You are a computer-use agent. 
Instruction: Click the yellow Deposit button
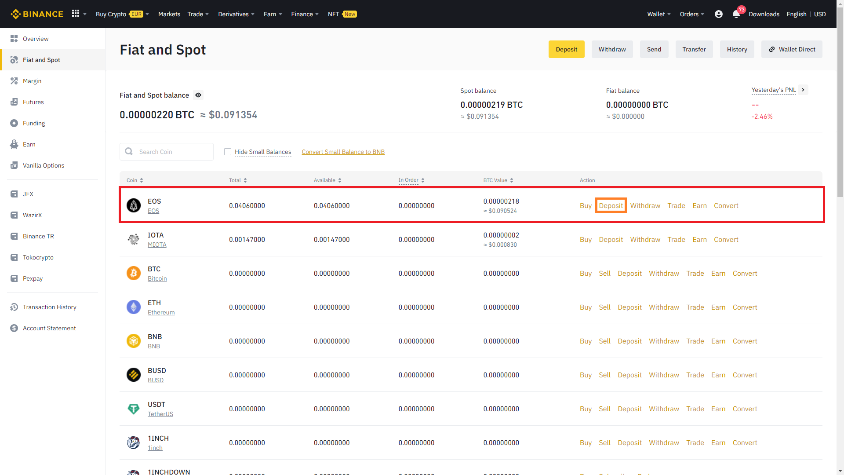pos(566,49)
